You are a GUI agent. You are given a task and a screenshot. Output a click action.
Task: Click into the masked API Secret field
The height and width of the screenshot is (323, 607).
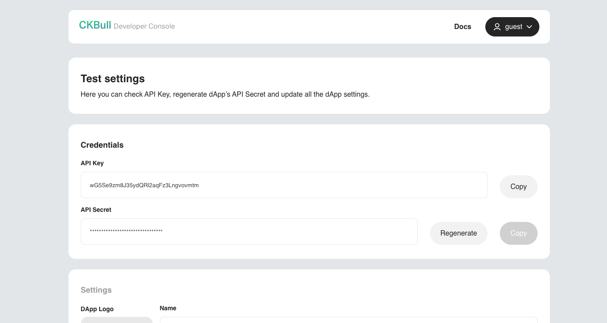pyautogui.click(x=249, y=232)
